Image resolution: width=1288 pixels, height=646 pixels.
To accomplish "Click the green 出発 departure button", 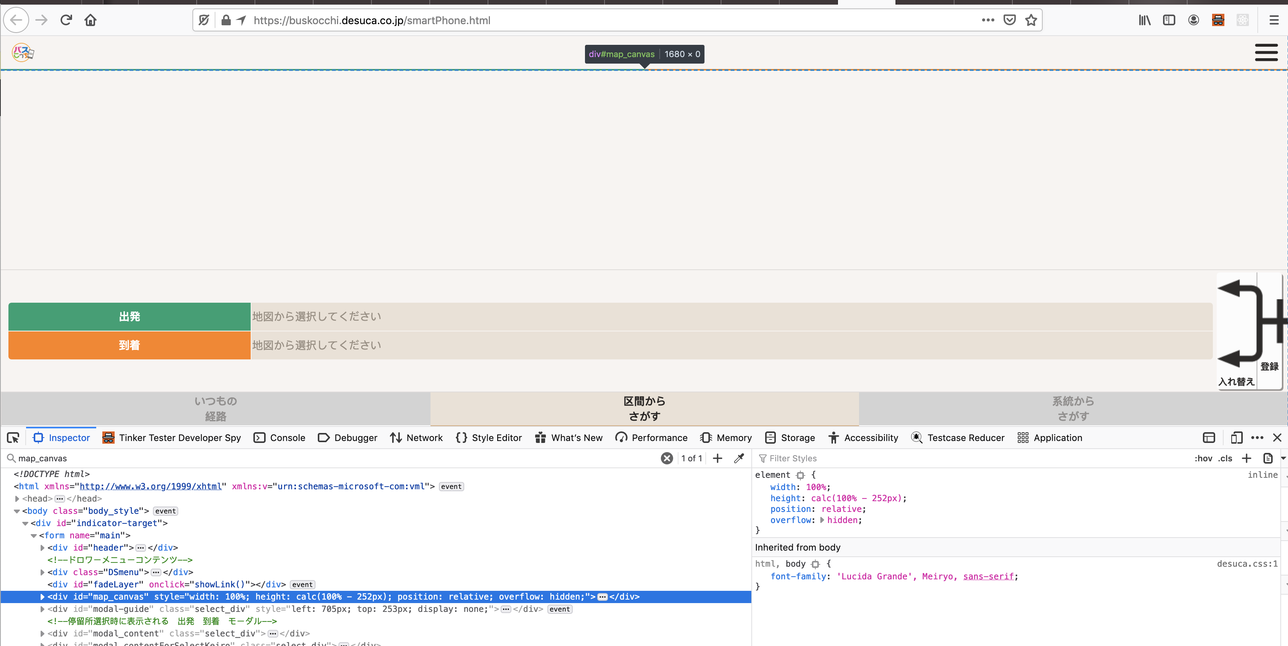I will tap(129, 316).
